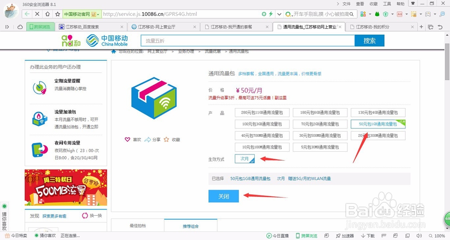The image size is (450, 240).
Task: Select the 180元包6GB通用流量包 option
Action: tap(320, 113)
